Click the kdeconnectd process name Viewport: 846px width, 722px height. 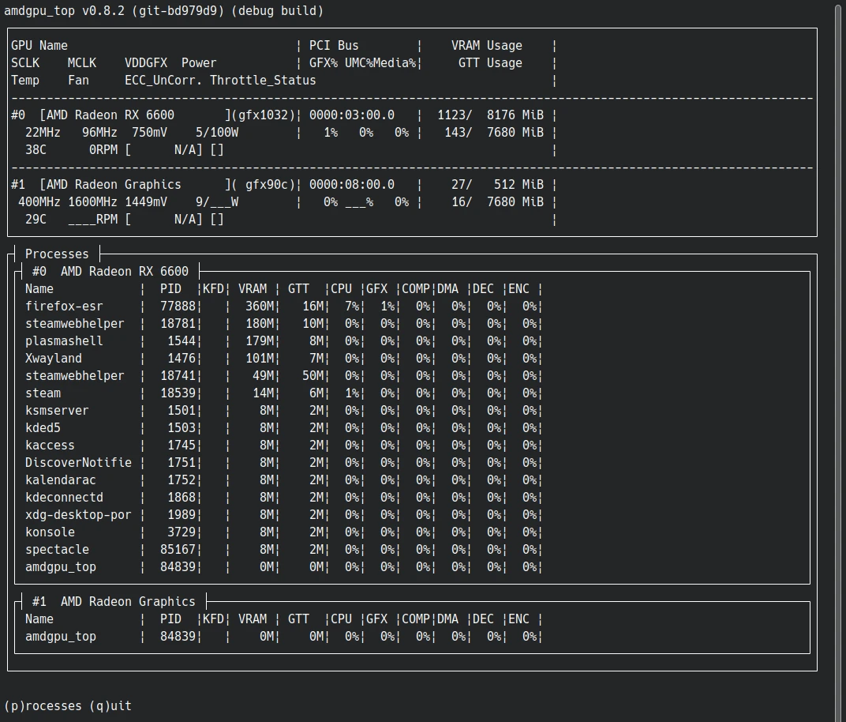(64, 498)
